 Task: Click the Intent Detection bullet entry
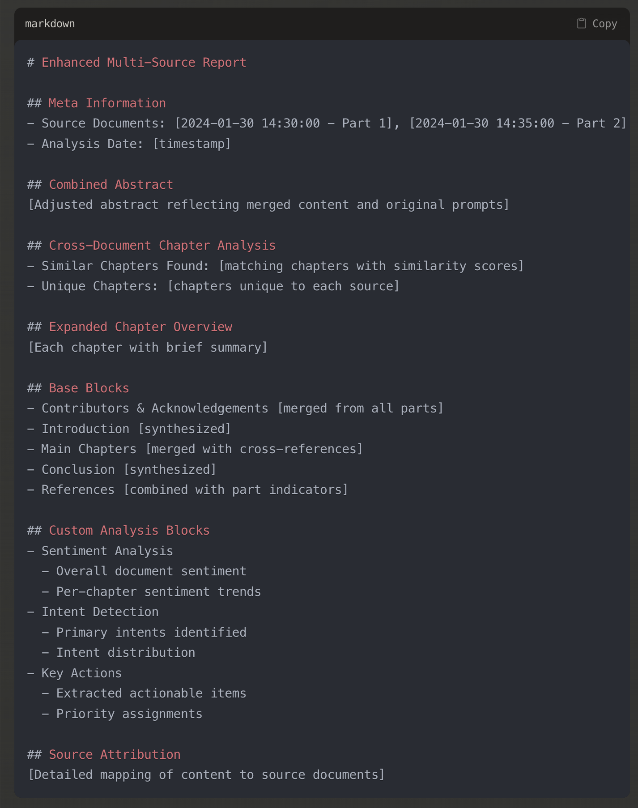[x=99, y=611]
